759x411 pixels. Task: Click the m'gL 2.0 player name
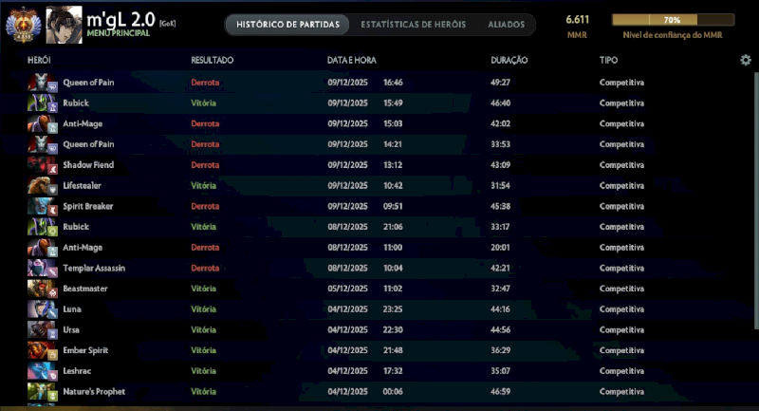(120, 19)
